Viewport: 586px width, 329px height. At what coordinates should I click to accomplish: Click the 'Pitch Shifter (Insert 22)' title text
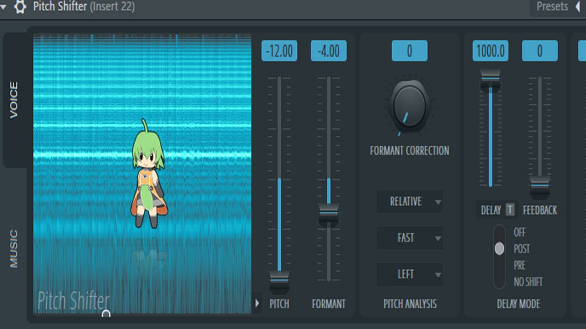84,7
